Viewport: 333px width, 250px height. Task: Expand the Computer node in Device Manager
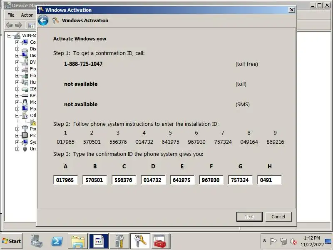[x=17, y=42]
